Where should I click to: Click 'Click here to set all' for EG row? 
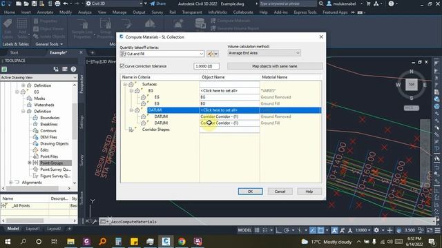(229, 91)
